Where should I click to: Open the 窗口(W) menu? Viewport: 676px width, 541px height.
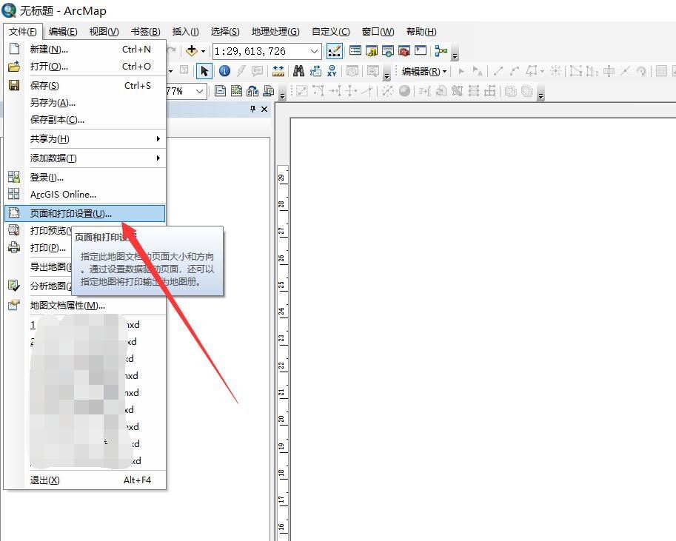pos(378,32)
